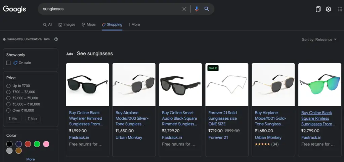Click the Silver-Tone sunglasses product image
Screen dimensions: 344x162
(x=134, y=84)
